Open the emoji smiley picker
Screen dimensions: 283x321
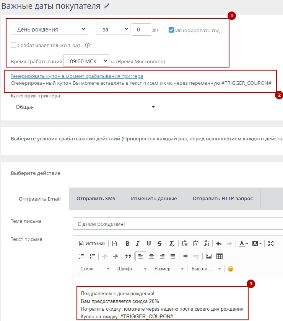pos(231,269)
